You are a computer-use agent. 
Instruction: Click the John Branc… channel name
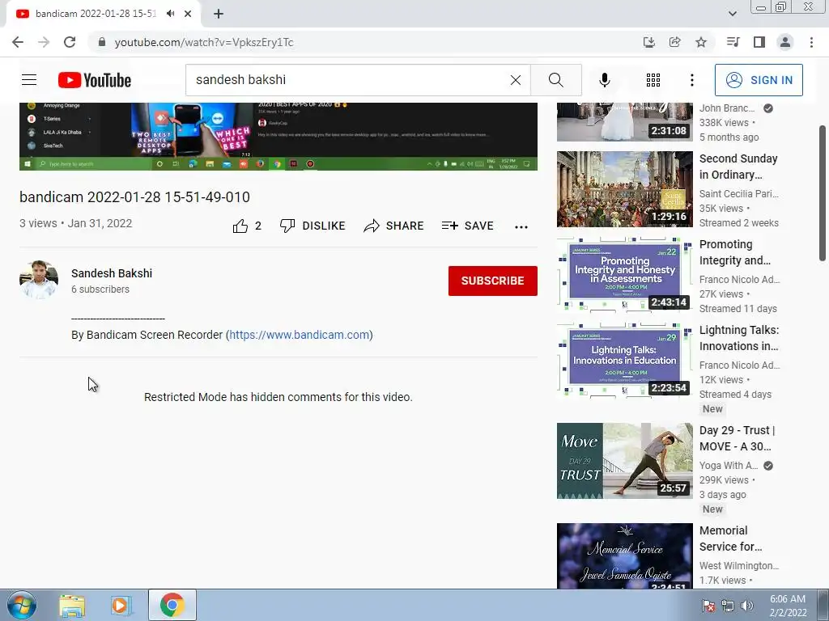coord(727,108)
